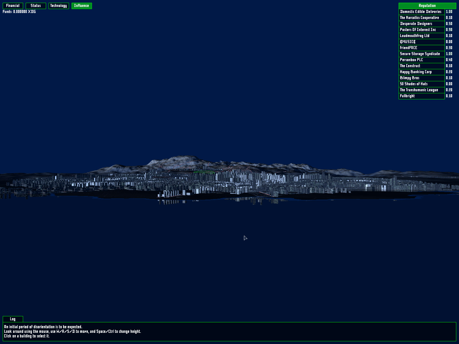
Task: Open the Financial panel
Action: pos(13,5)
